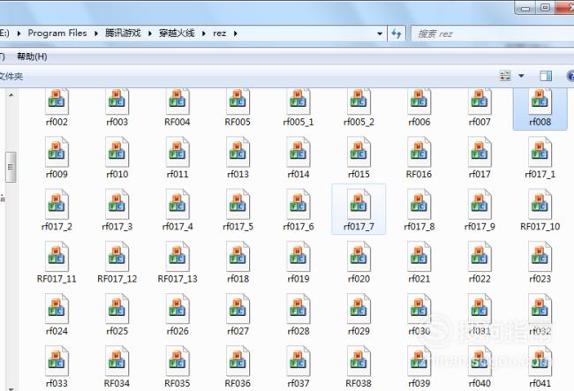
Task: Select the rf011 file icon
Action: click(177, 152)
